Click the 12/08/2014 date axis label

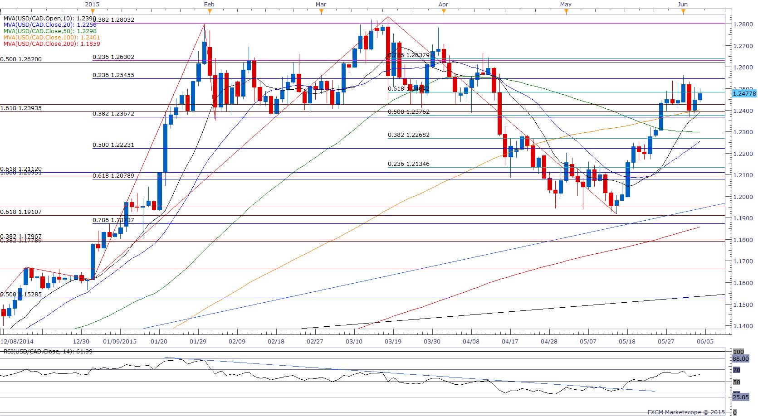click(x=17, y=342)
